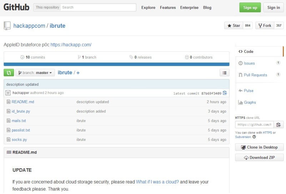Click the commits clock icon

[x=22, y=57]
